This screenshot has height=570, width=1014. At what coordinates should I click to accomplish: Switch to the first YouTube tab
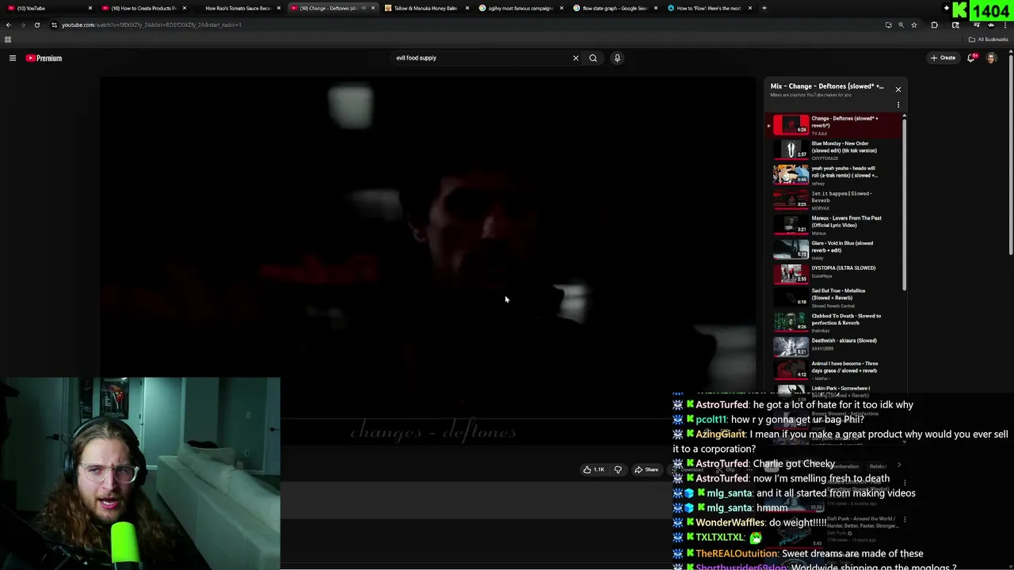tap(48, 8)
